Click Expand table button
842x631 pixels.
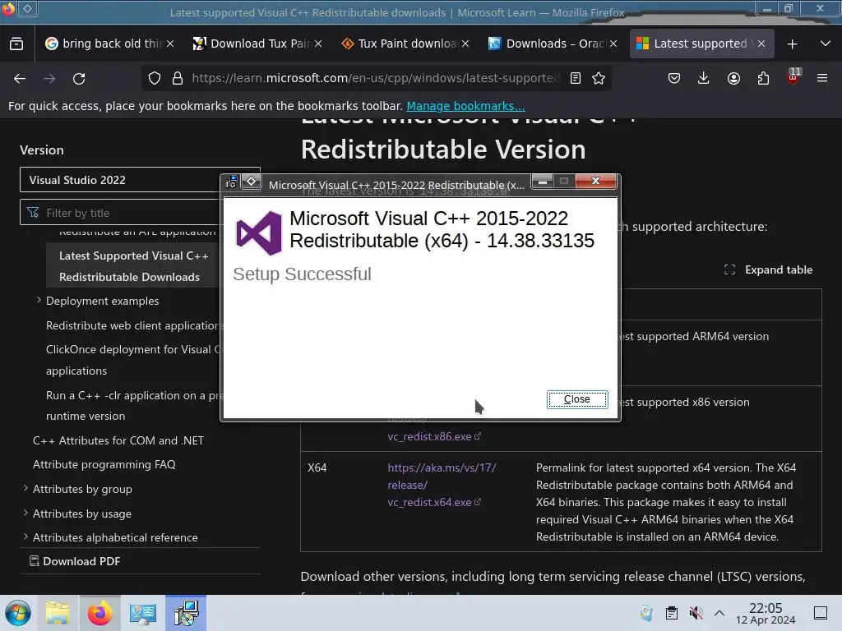point(769,269)
